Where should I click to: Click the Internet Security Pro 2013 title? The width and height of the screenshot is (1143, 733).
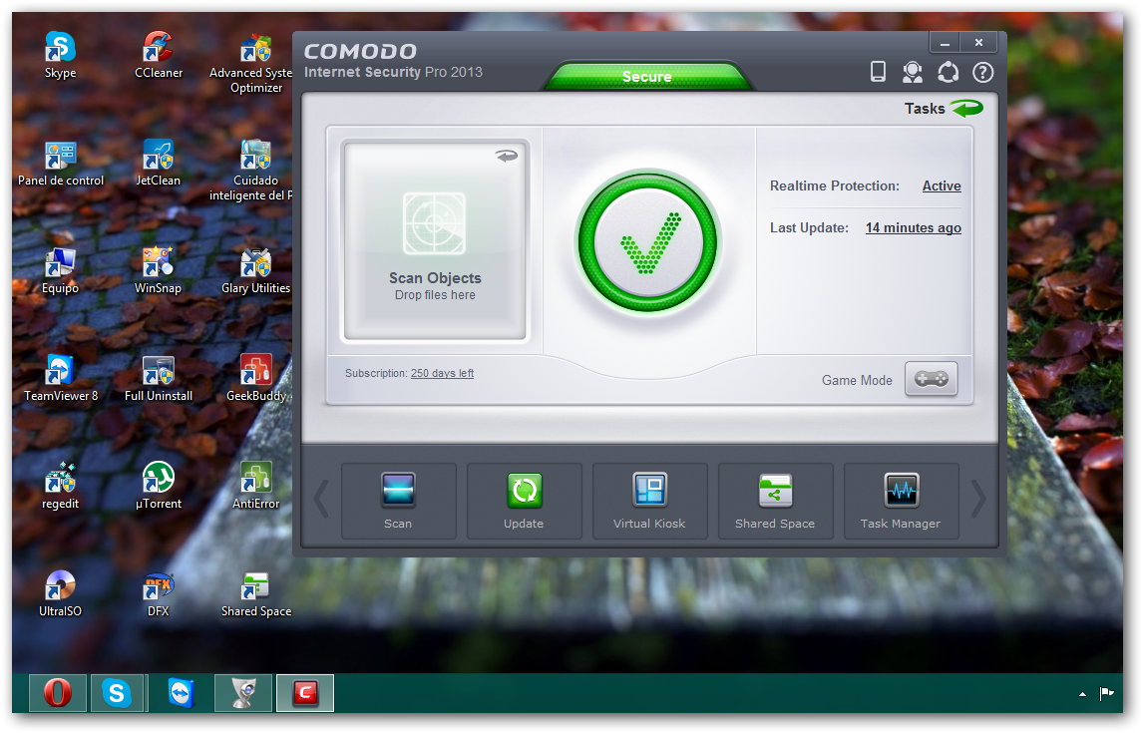tap(393, 72)
